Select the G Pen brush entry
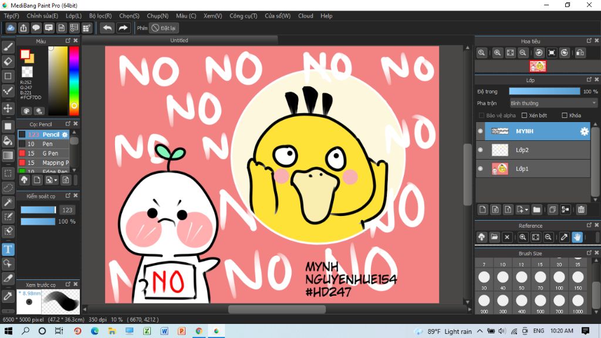 click(x=43, y=153)
